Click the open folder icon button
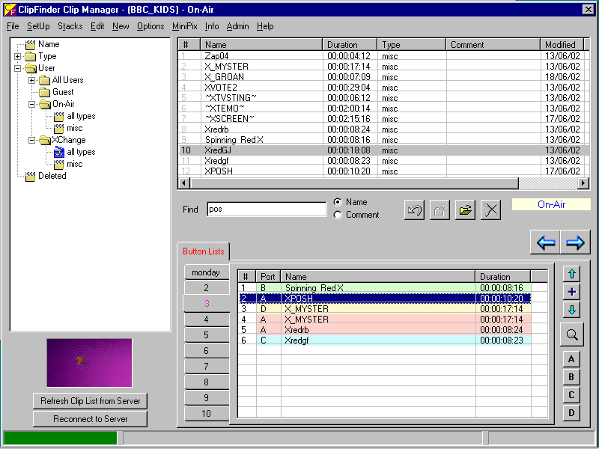The image size is (599, 449). (x=465, y=210)
